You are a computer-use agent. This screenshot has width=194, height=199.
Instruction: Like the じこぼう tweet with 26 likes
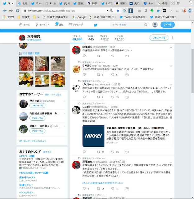click(x=113, y=152)
